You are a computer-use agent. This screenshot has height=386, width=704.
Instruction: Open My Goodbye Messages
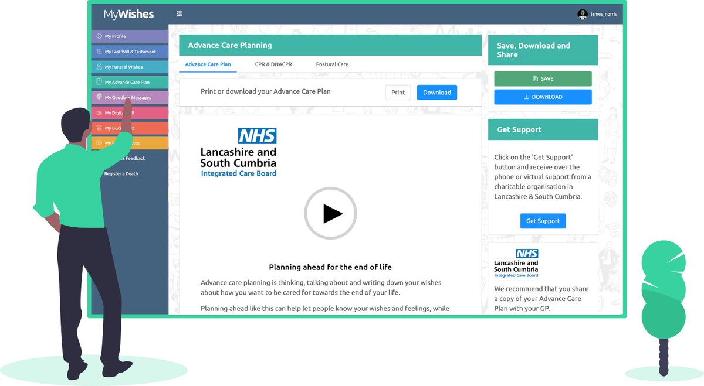click(130, 97)
